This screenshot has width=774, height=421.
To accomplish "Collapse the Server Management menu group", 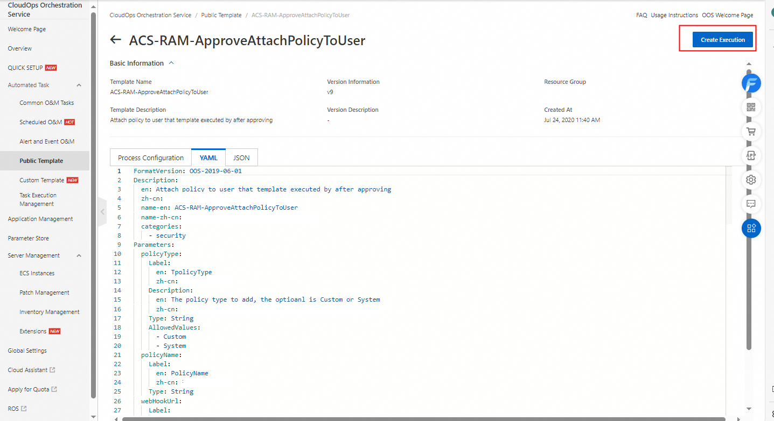I will pyautogui.click(x=79, y=255).
